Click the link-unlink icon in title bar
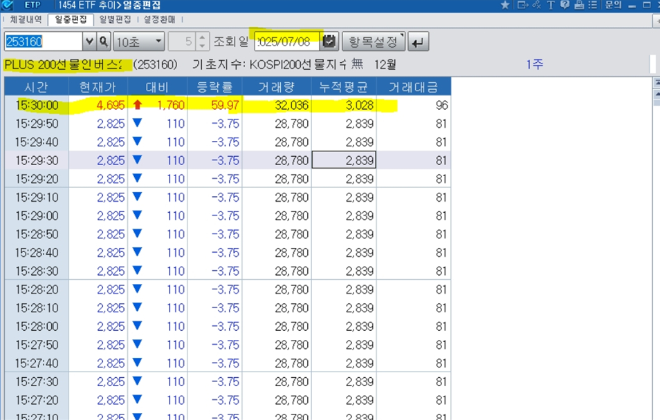Screen dimensions: 660x420 pos(536,5)
